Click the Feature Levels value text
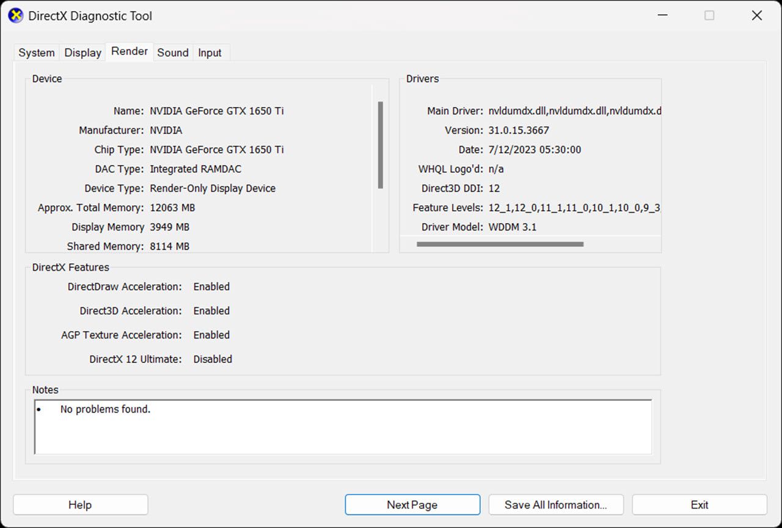 point(574,208)
